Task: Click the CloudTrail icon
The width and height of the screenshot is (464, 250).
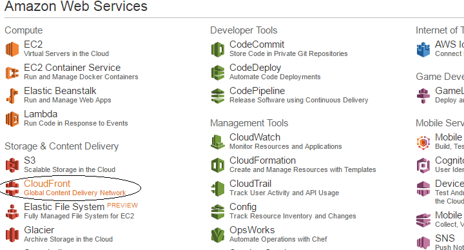Action: pos(218,188)
